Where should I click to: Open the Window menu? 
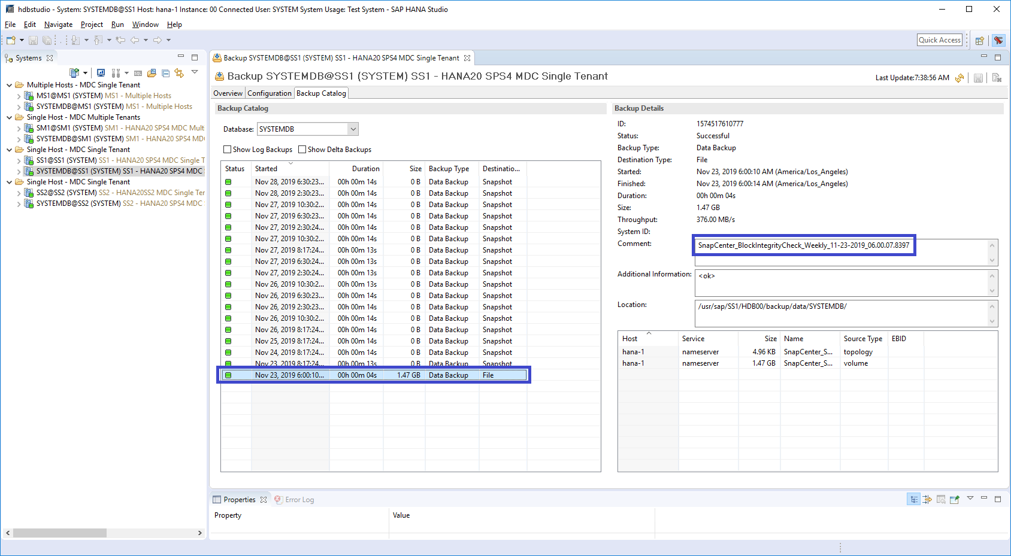[145, 25]
